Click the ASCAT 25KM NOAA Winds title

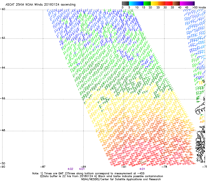point(40,5)
